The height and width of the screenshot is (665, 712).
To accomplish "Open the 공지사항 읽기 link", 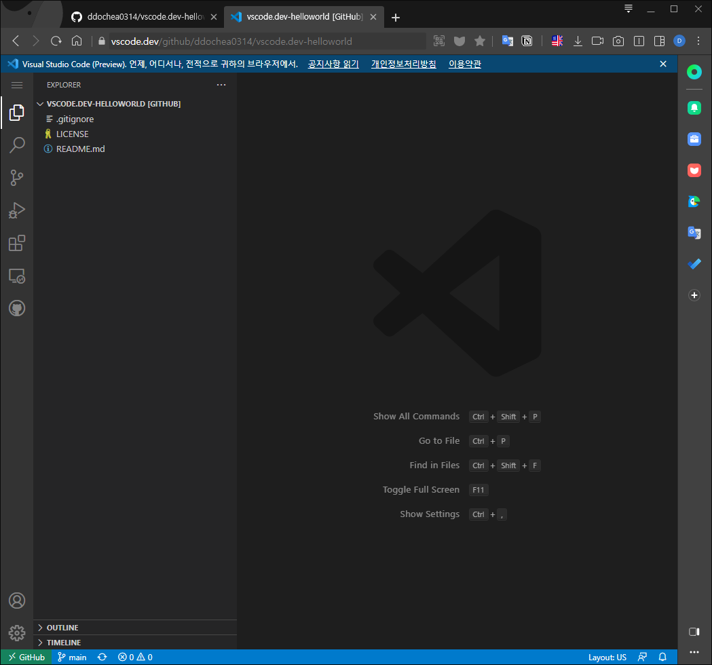I will pos(333,64).
